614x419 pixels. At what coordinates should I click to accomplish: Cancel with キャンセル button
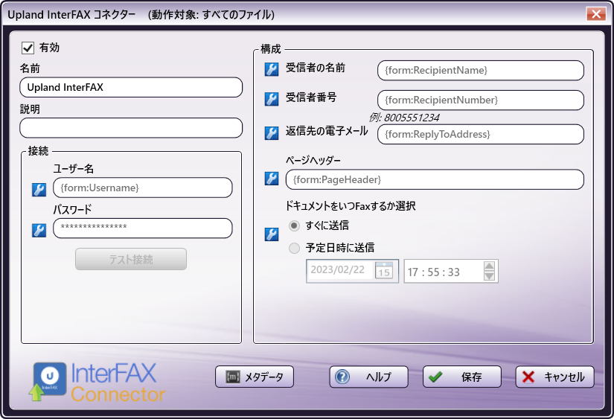pos(555,377)
